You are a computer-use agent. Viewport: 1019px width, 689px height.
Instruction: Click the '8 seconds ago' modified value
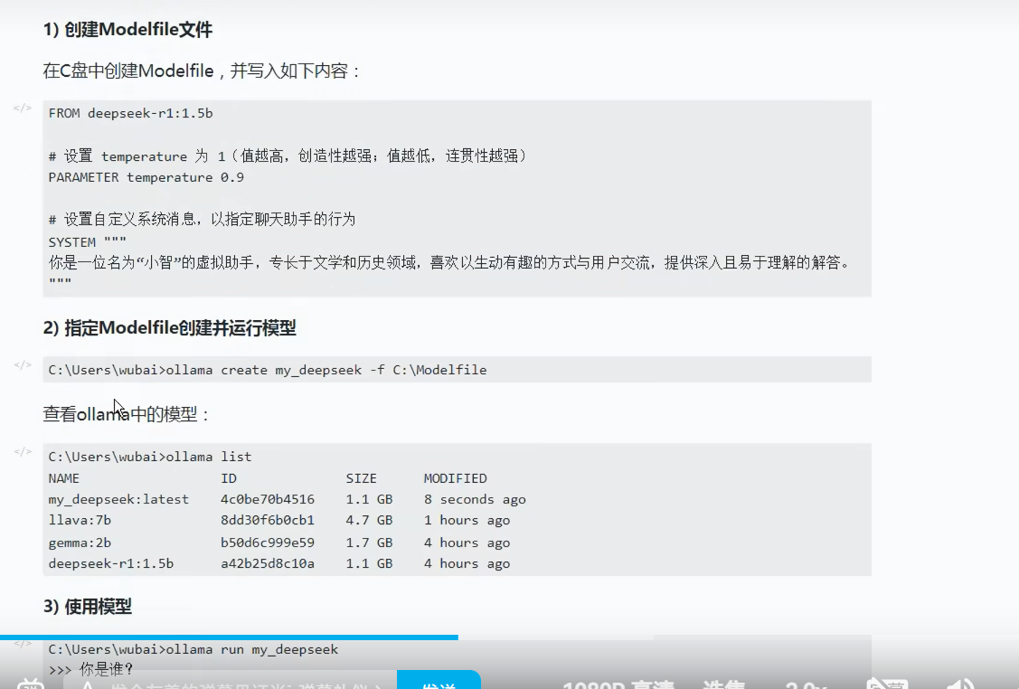click(475, 499)
